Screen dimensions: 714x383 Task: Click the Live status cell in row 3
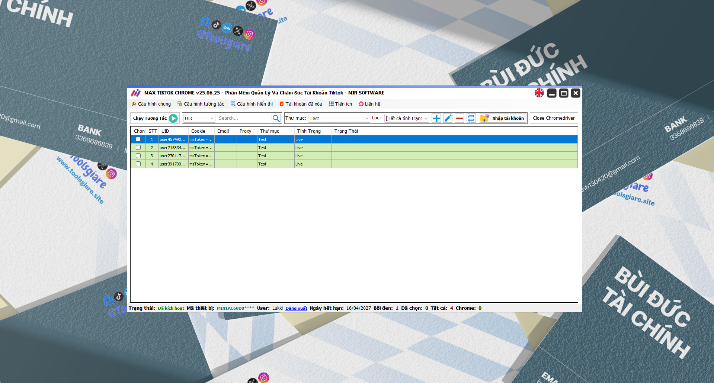pyautogui.click(x=313, y=156)
